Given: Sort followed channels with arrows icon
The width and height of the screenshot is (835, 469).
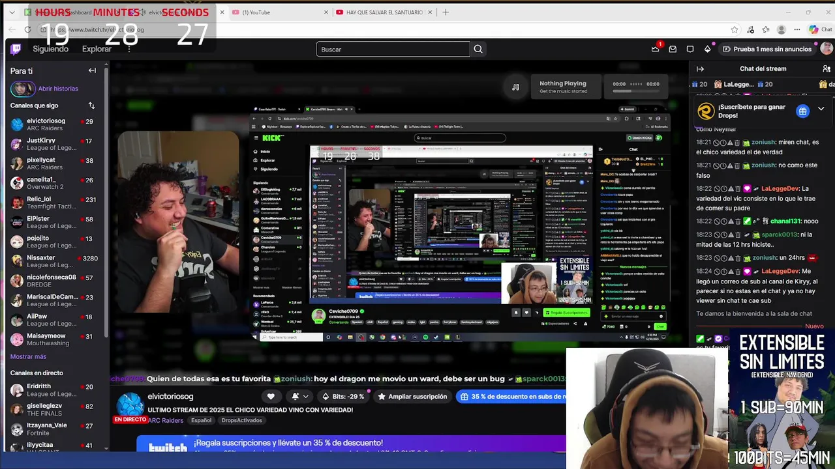Looking at the screenshot, I should 91,105.
